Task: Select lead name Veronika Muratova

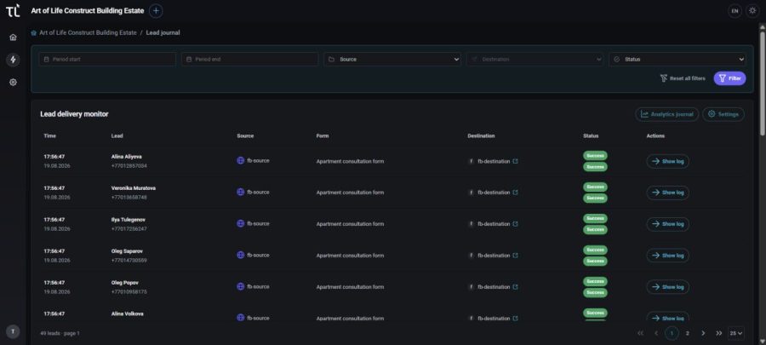Action: click(134, 188)
